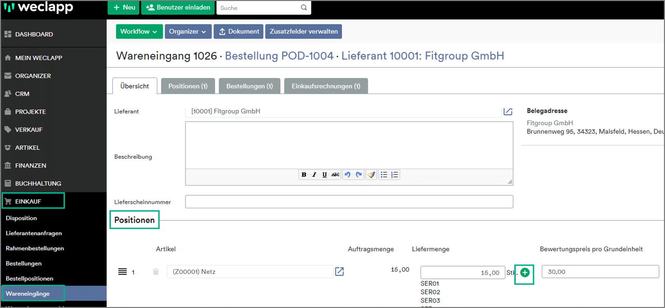Open Bestellungen in sidebar

coord(24,264)
